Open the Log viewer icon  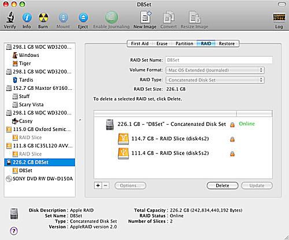(279, 18)
